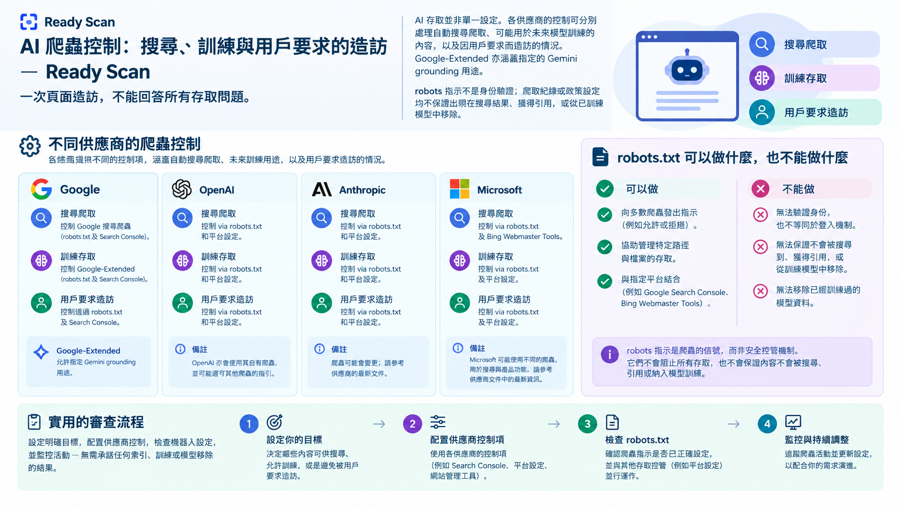901x507 pixels.
Task: Click the text 無法移除已經訓練過的
Action: 818,290
